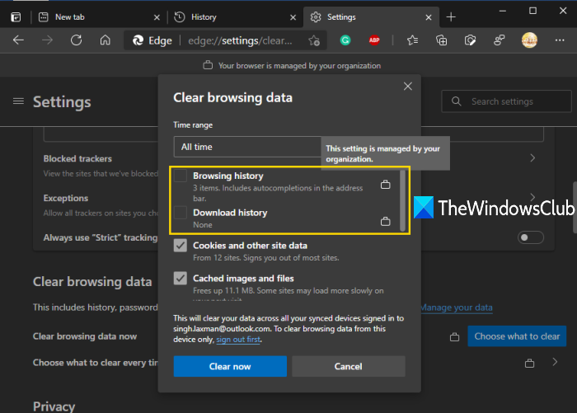Open the Favorites toolbar icon
Viewport: 577px width, 413px height.
coord(413,40)
